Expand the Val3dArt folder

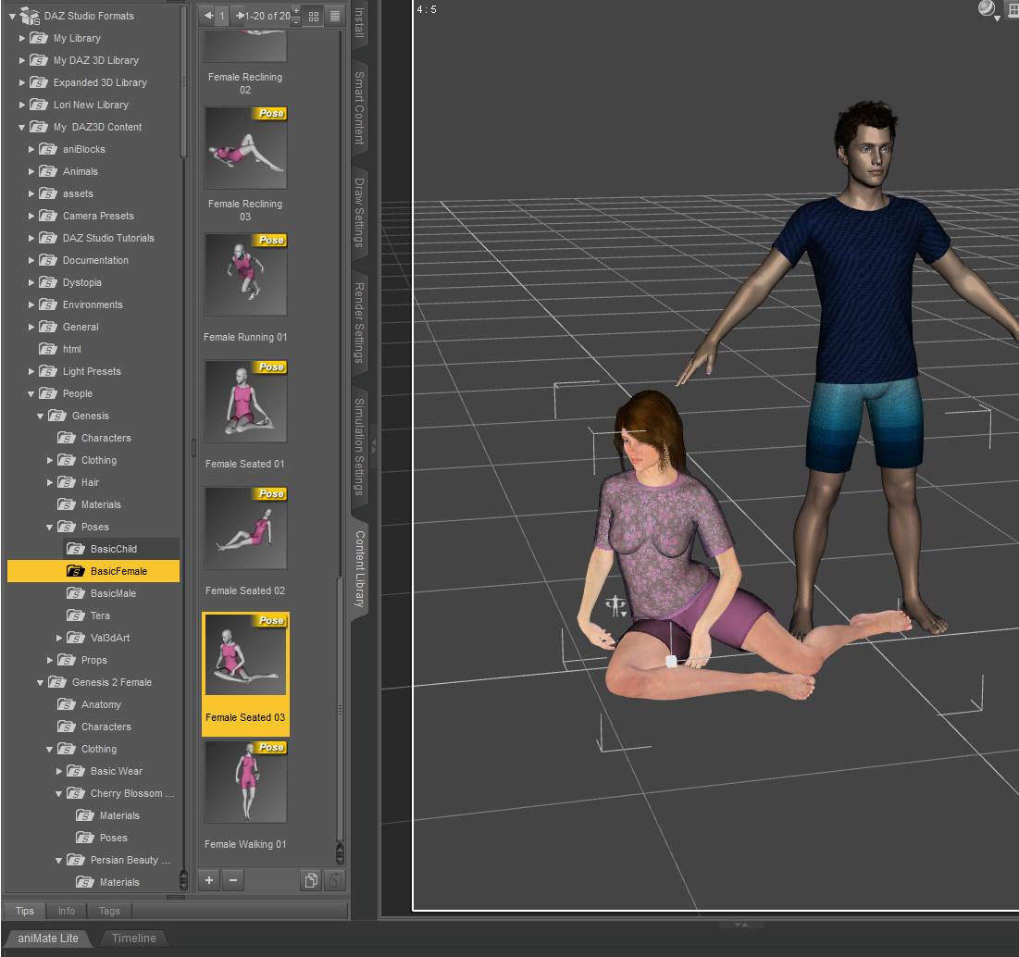[x=59, y=638]
